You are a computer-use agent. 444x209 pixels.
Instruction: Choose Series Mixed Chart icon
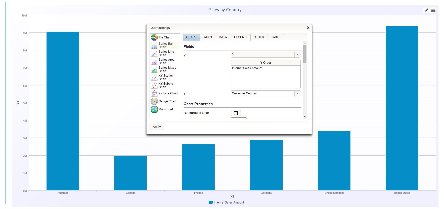pyautogui.click(x=154, y=69)
